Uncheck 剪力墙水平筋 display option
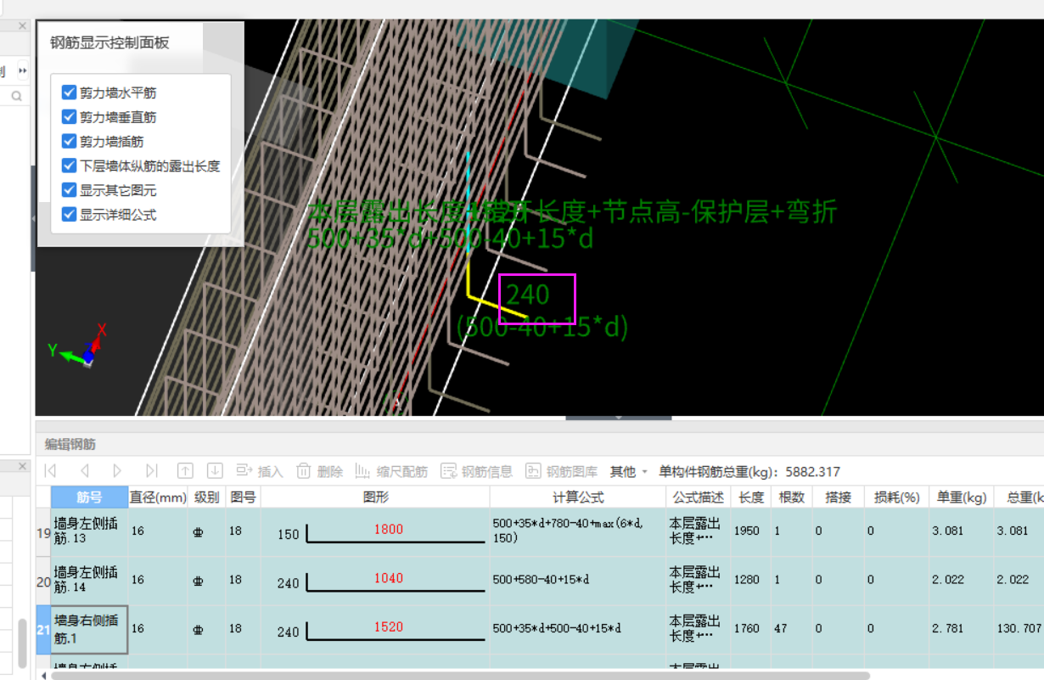1044x680 pixels. pos(70,93)
